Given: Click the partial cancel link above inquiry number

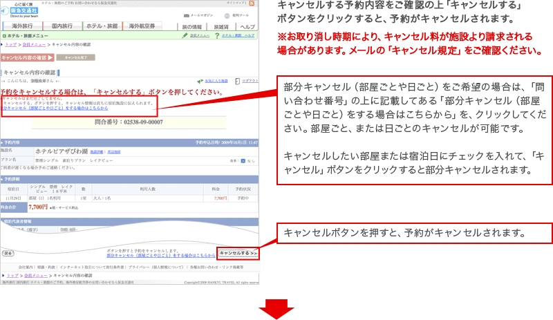Looking at the screenshot, I should (55, 108).
